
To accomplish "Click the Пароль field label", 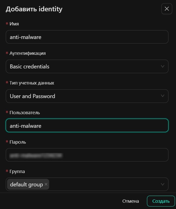I will click(18, 142).
